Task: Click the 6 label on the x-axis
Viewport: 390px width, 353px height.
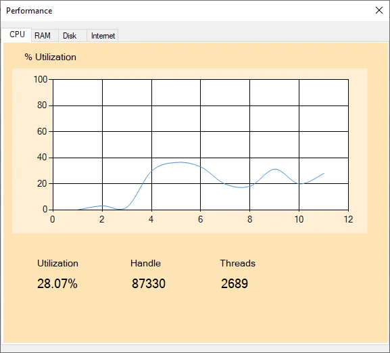Action: [x=201, y=219]
